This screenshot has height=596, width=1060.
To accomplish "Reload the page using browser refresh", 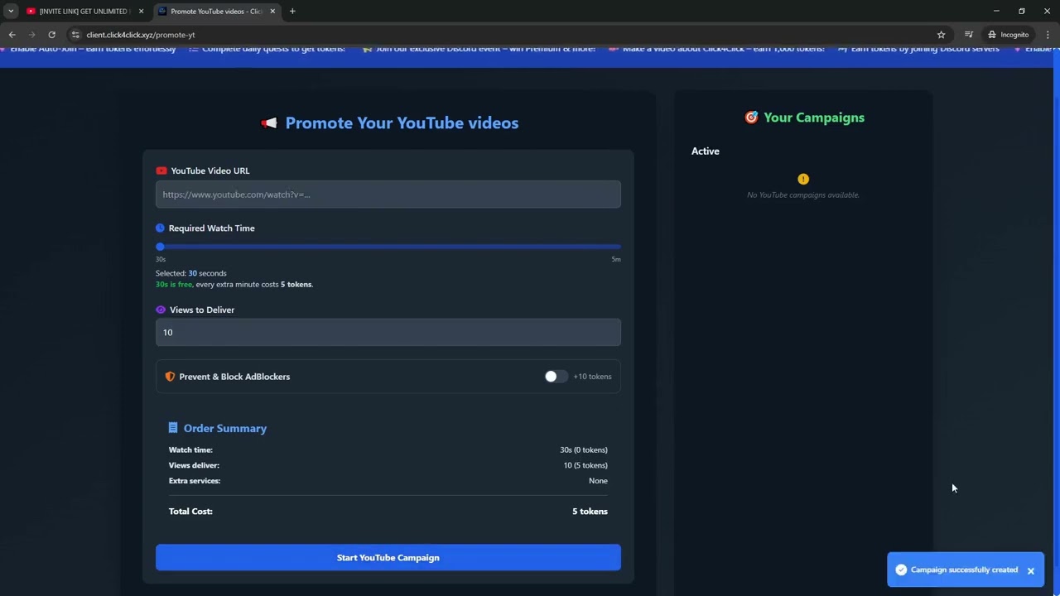I will pos(51,35).
